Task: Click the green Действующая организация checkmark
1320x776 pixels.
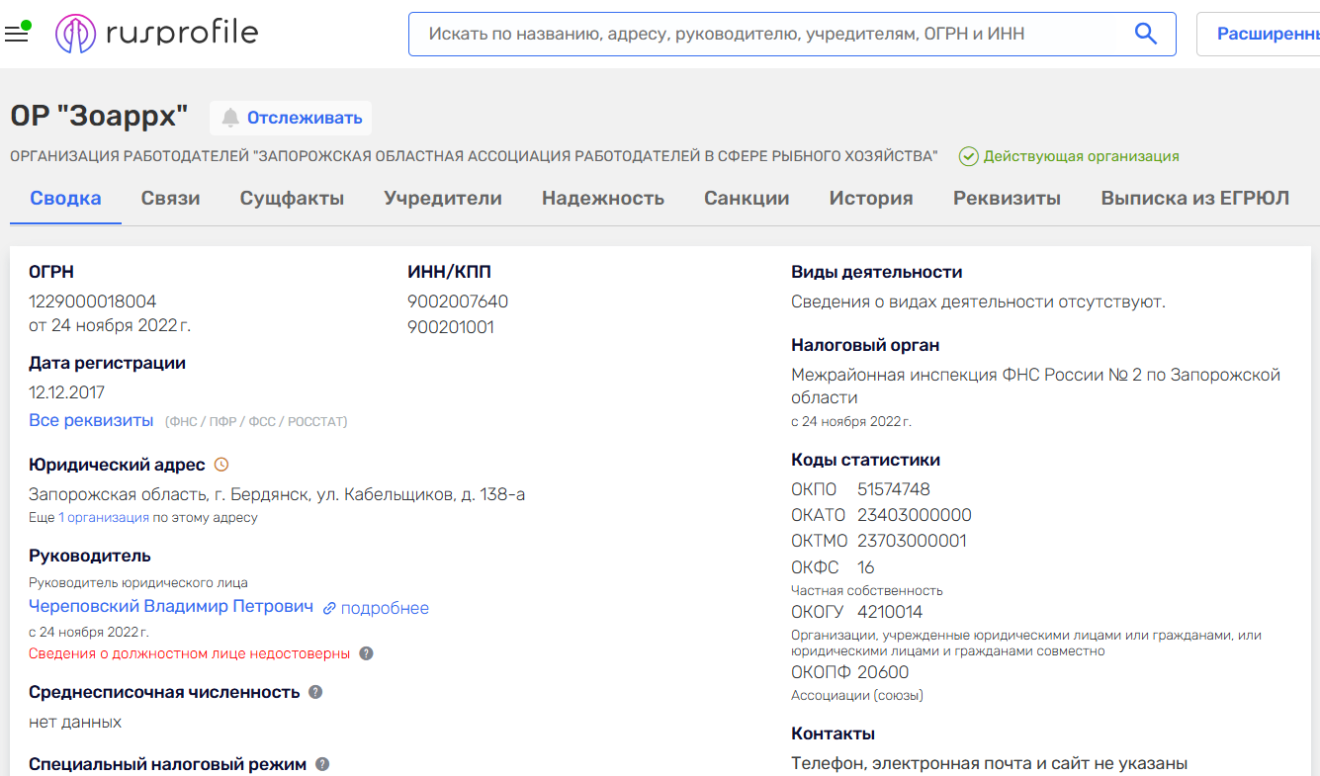Action: tap(968, 155)
